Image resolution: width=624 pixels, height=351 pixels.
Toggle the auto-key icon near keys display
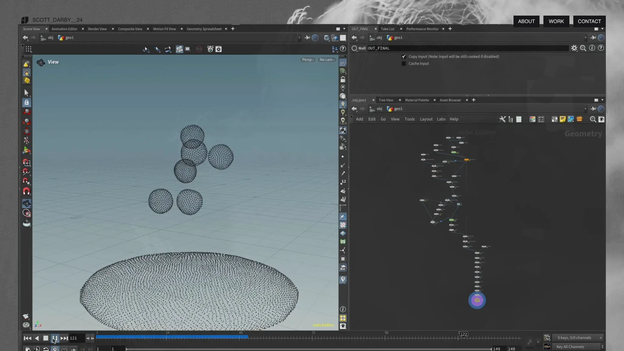coord(547,338)
